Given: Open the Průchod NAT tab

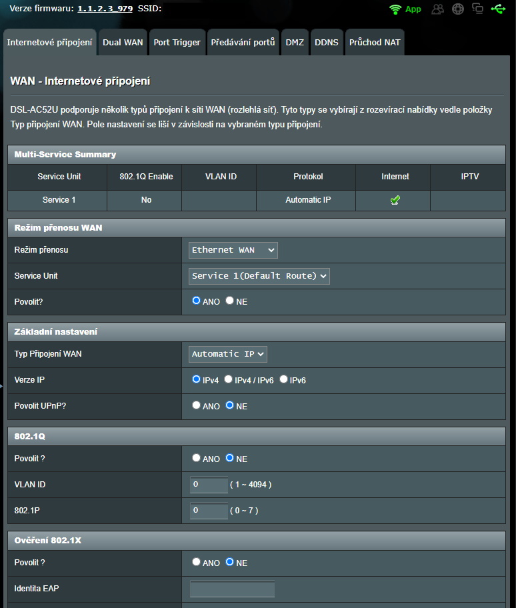Looking at the screenshot, I should 375,42.
